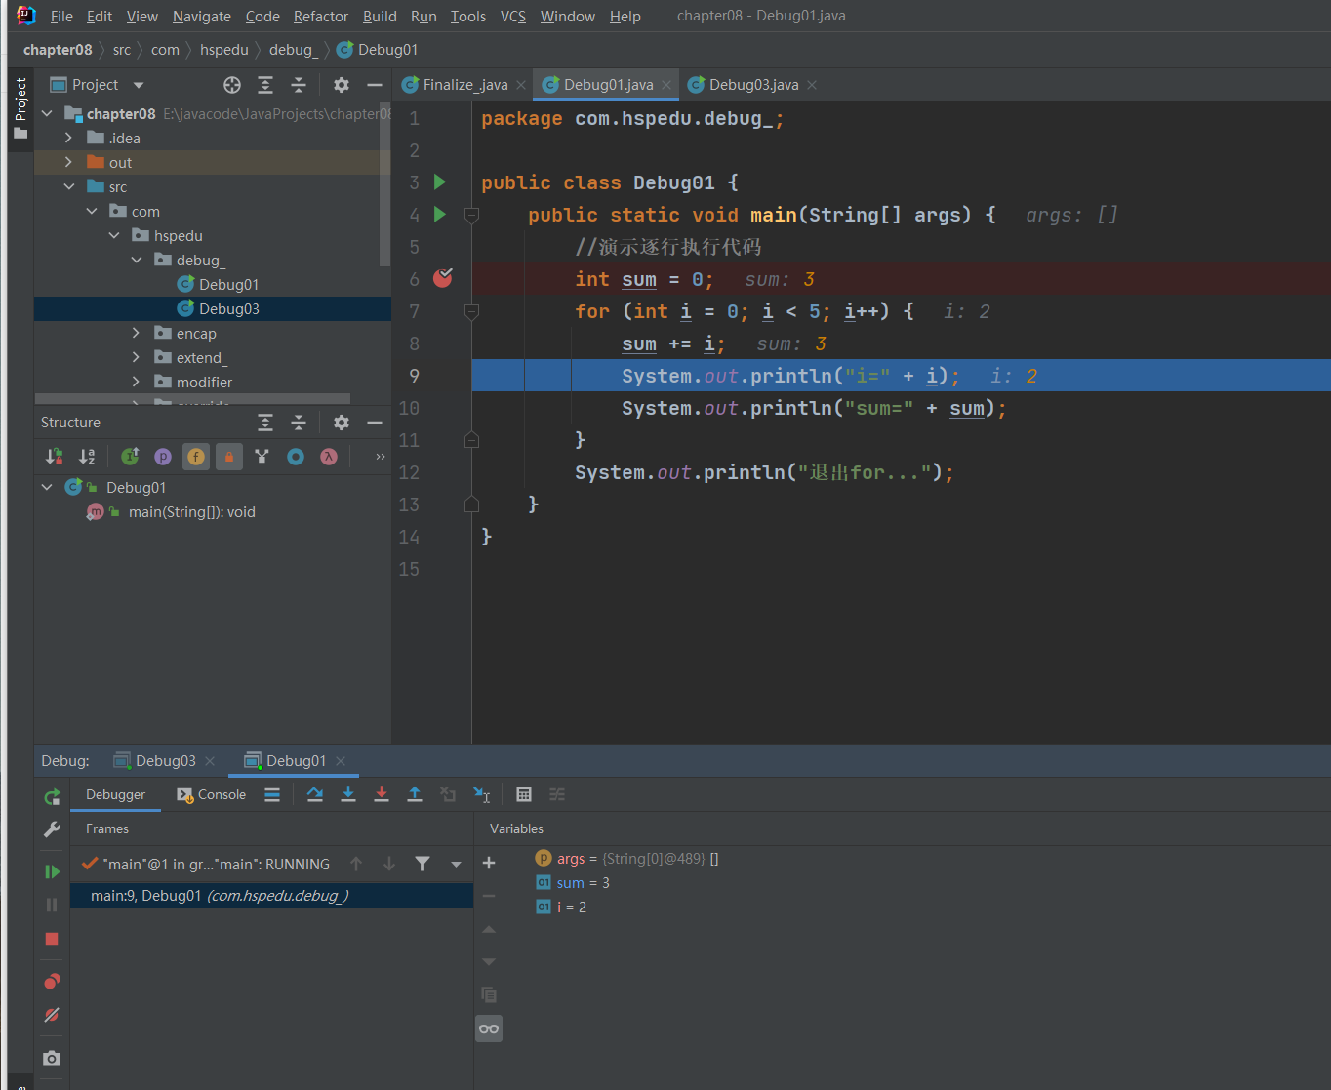Image resolution: width=1331 pixels, height=1090 pixels.
Task: Open Project panel gear options
Action: click(x=341, y=85)
